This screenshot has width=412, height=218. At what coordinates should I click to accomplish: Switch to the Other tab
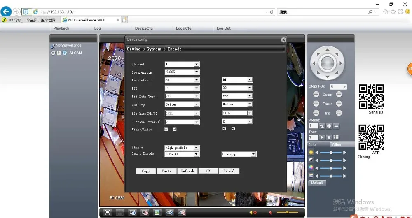point(337,145)
